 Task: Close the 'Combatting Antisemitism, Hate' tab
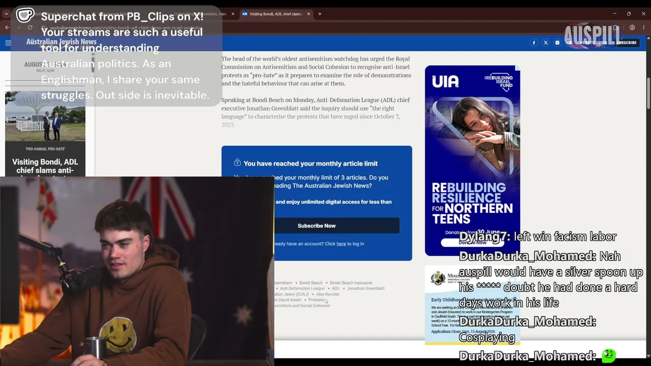click(x=233, y=14)
